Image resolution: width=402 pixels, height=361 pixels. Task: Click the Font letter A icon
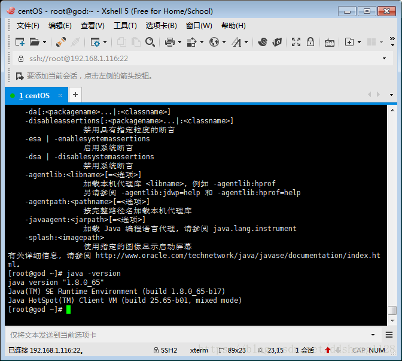(x=237, y=42)
